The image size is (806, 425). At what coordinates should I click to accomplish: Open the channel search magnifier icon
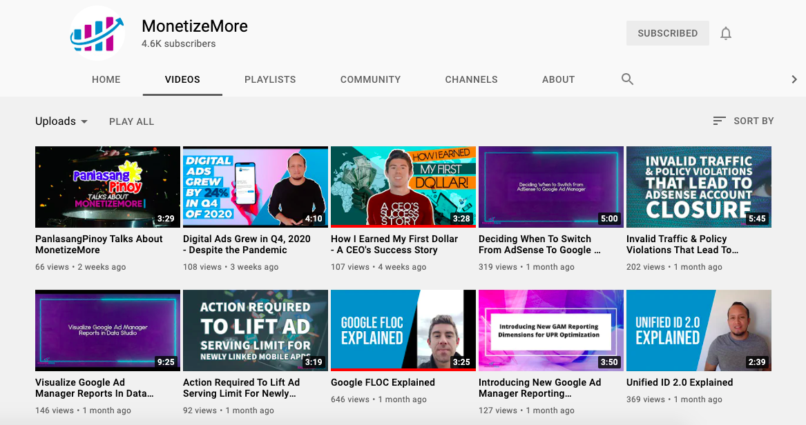tap(627, 79)
